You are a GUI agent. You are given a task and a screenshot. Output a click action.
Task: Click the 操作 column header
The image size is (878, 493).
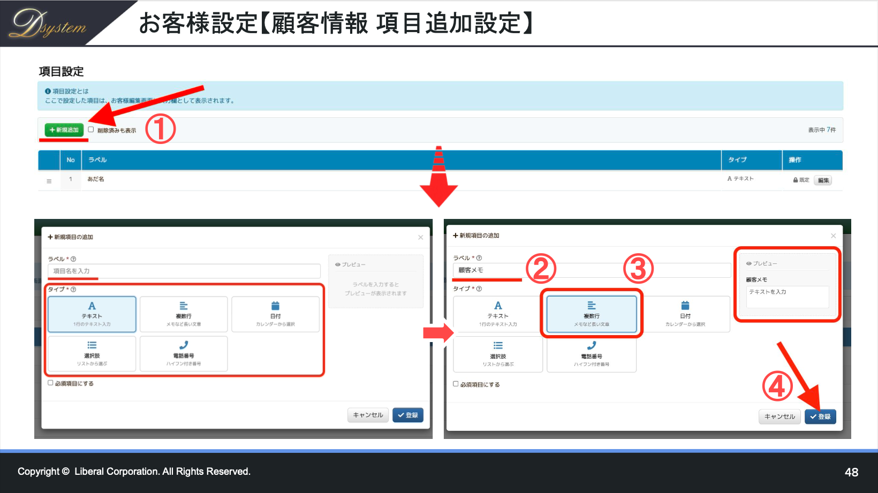coord(795,160)
